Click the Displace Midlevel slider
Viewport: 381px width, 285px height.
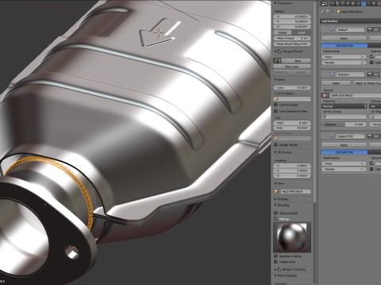(344, 124)
